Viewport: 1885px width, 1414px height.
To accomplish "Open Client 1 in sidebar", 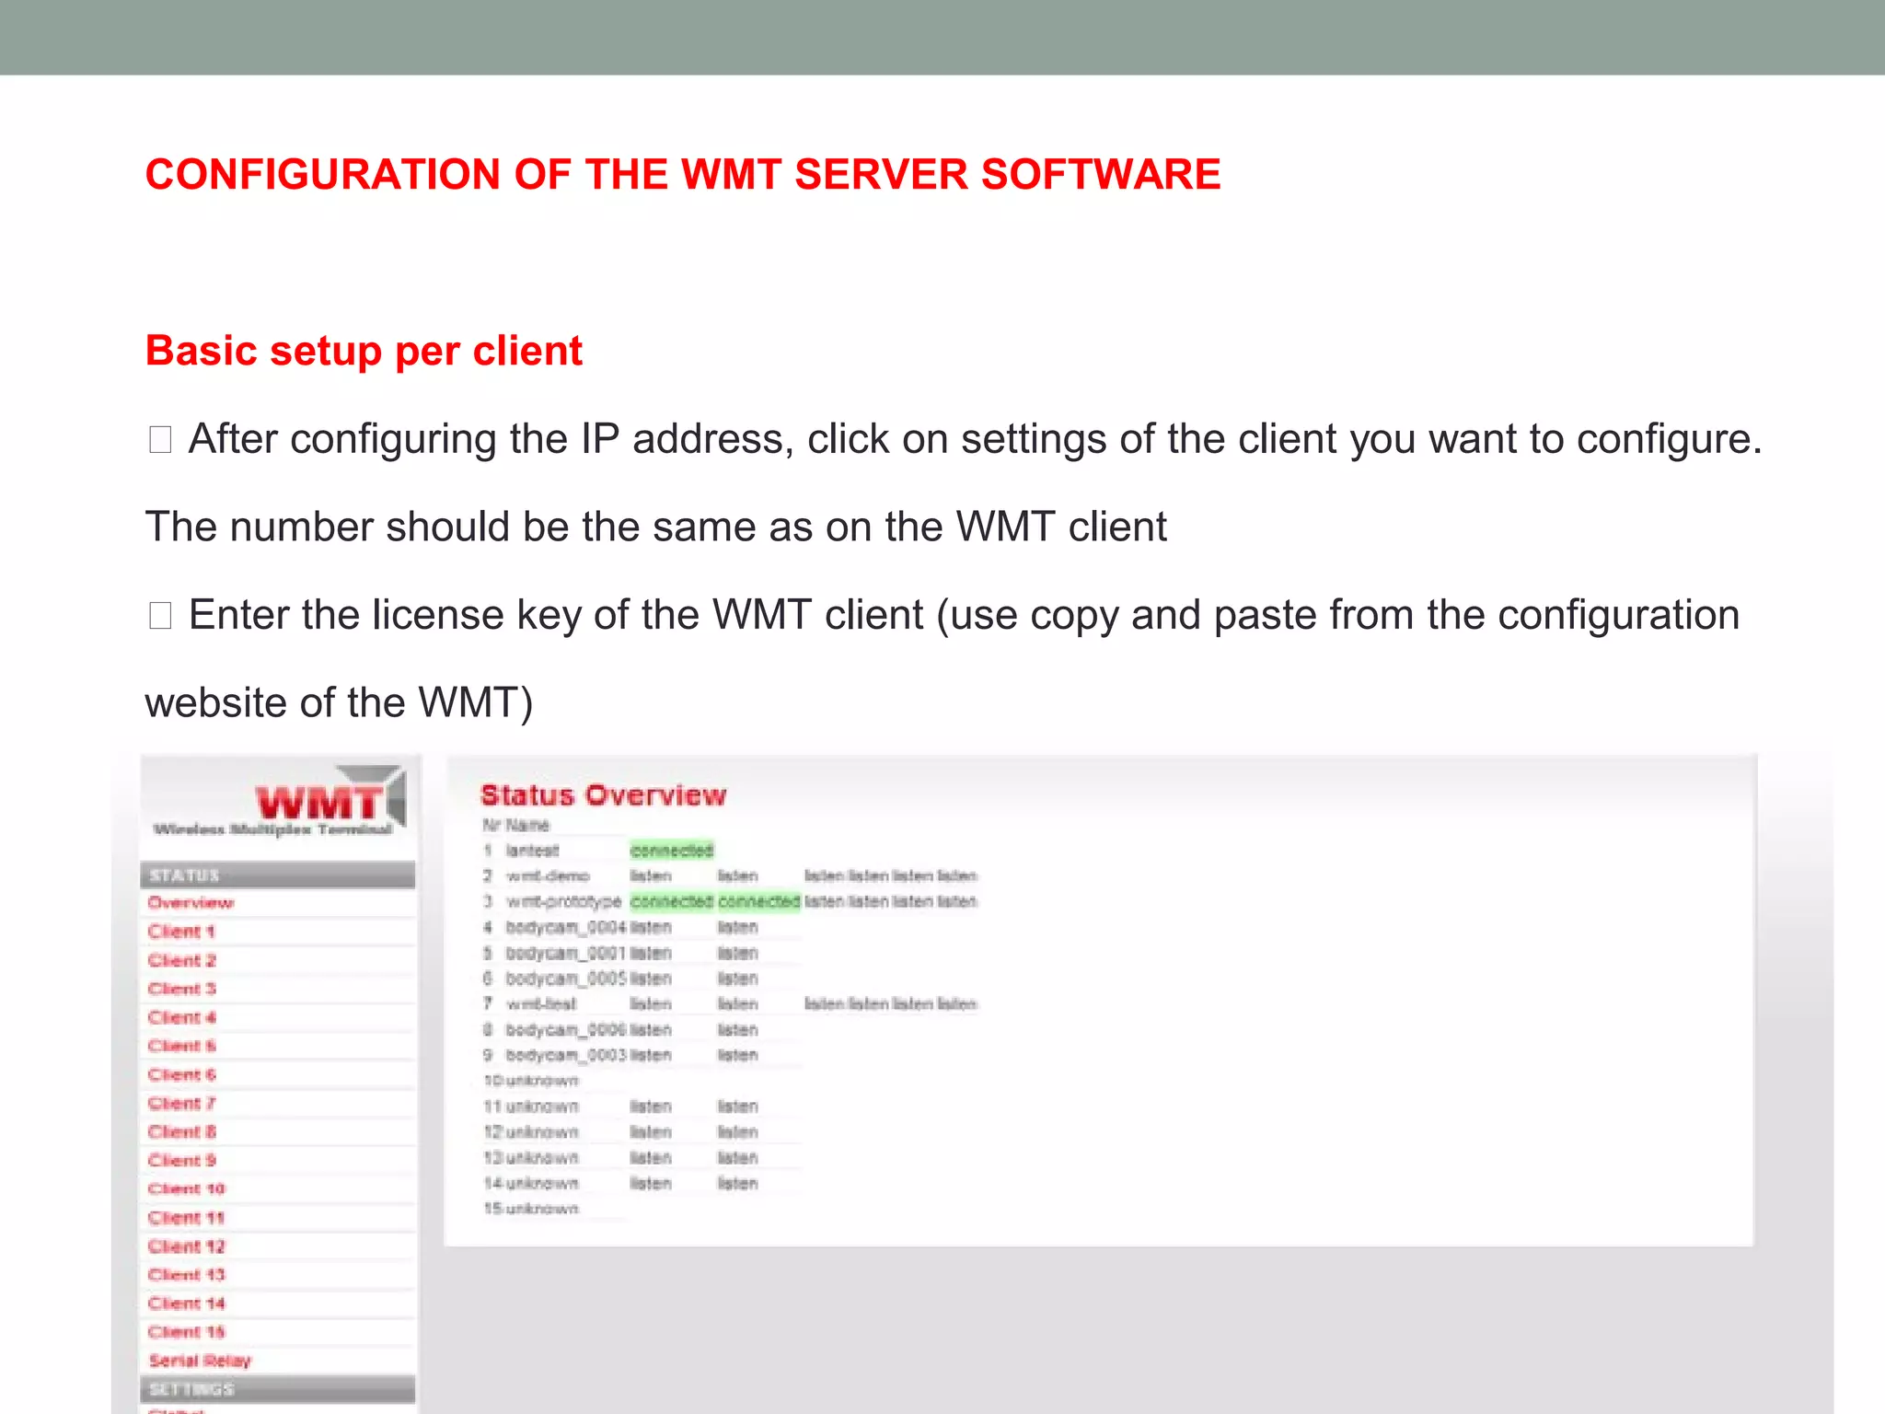I will pos(181,931).
